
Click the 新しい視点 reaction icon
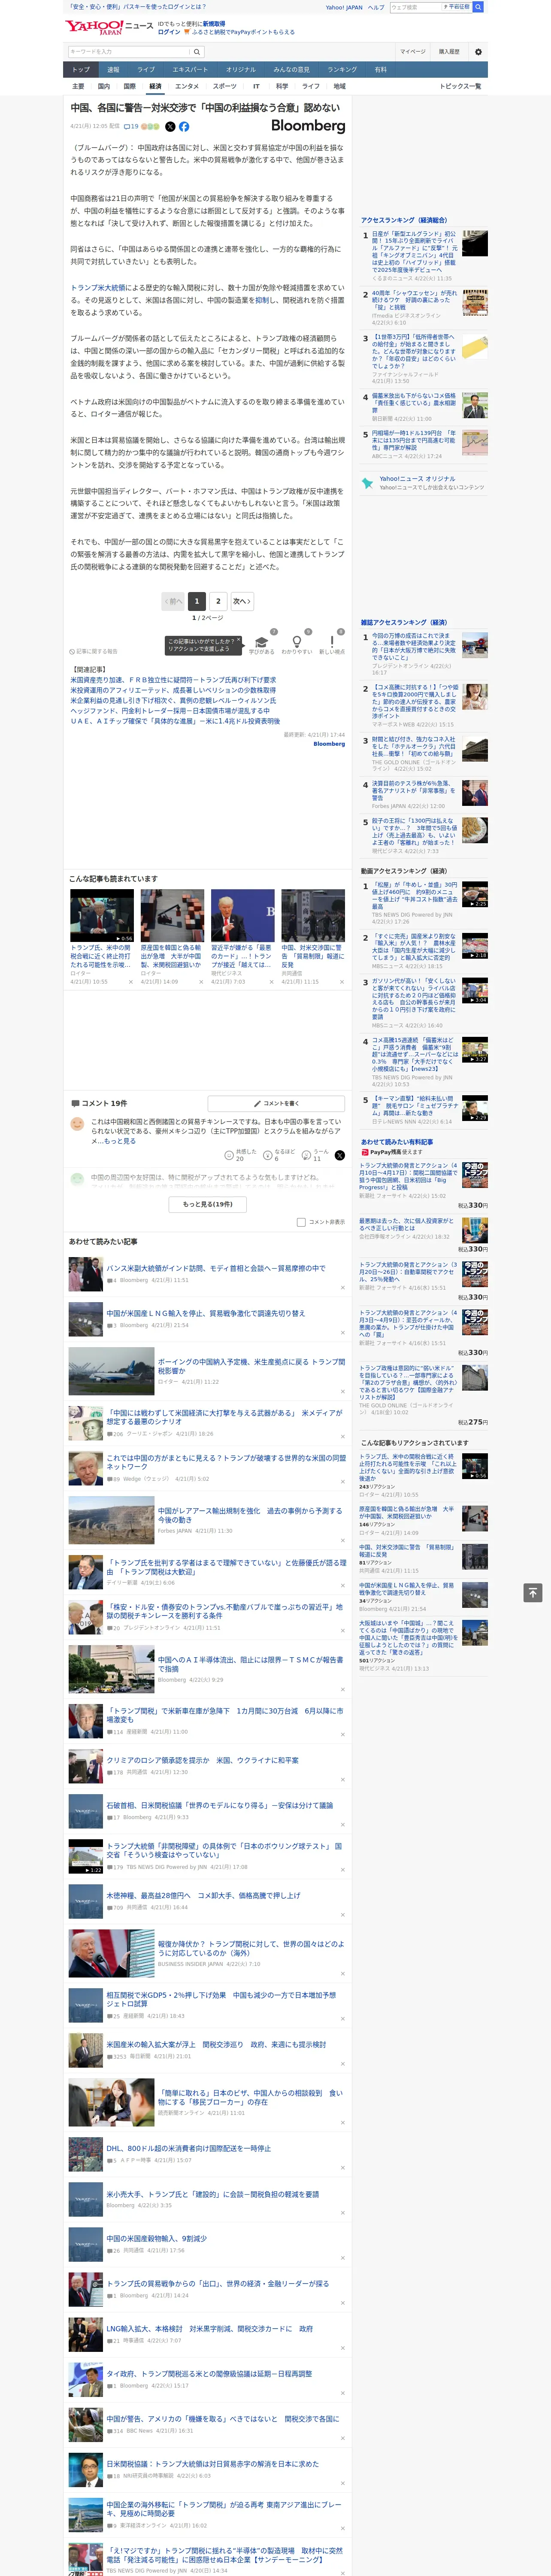[x=332, y=642]
